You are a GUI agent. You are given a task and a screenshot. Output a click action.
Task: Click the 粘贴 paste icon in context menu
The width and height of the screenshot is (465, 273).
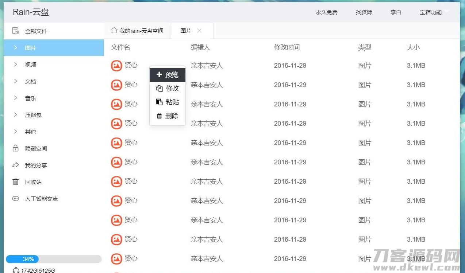(159, 102)
